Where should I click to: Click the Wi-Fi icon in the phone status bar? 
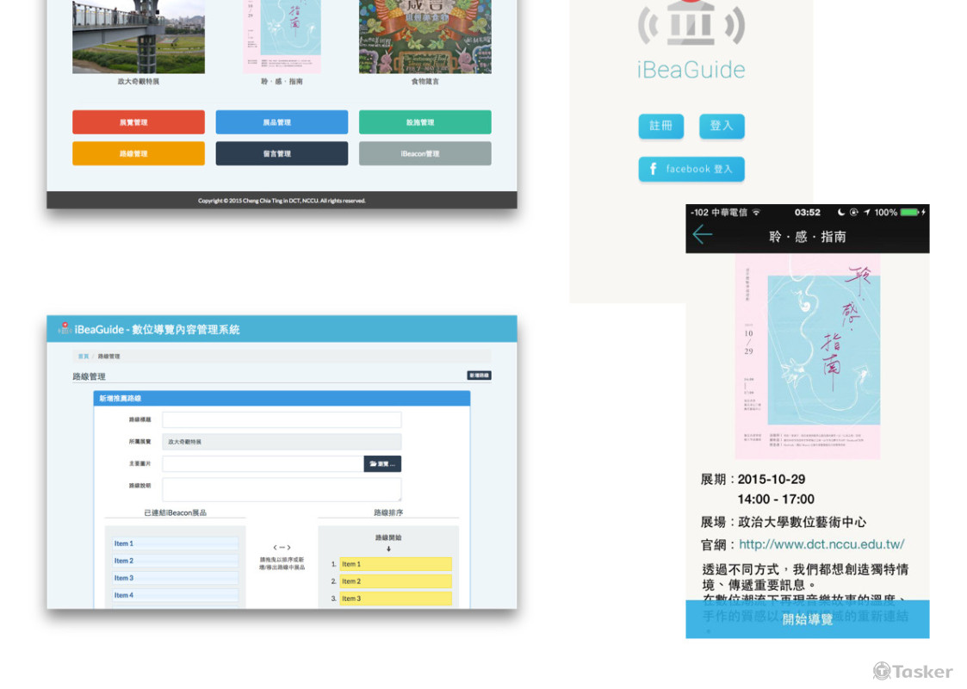pos(756,212)
